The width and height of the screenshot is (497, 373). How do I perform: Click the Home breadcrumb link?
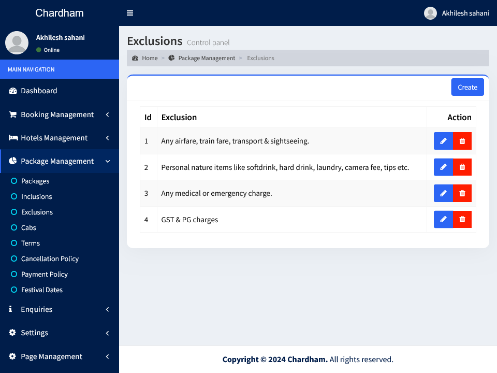150,58
